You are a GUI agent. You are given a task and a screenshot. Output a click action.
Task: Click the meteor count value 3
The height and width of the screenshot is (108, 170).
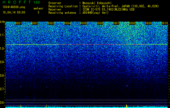(38, 12)
